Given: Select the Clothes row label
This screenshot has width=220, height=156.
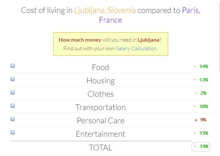Looking at the screenshot, I should click(x=100, y=94).
